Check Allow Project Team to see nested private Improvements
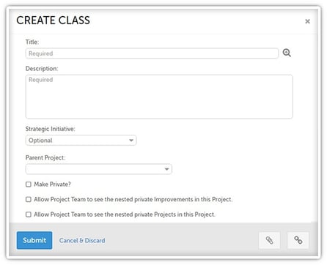Viewport: 327px width, 265px height. [29, 199]
